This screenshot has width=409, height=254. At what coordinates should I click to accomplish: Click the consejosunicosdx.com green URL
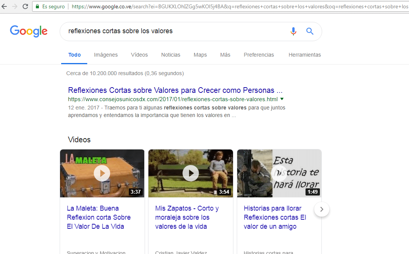coord(173,99)
